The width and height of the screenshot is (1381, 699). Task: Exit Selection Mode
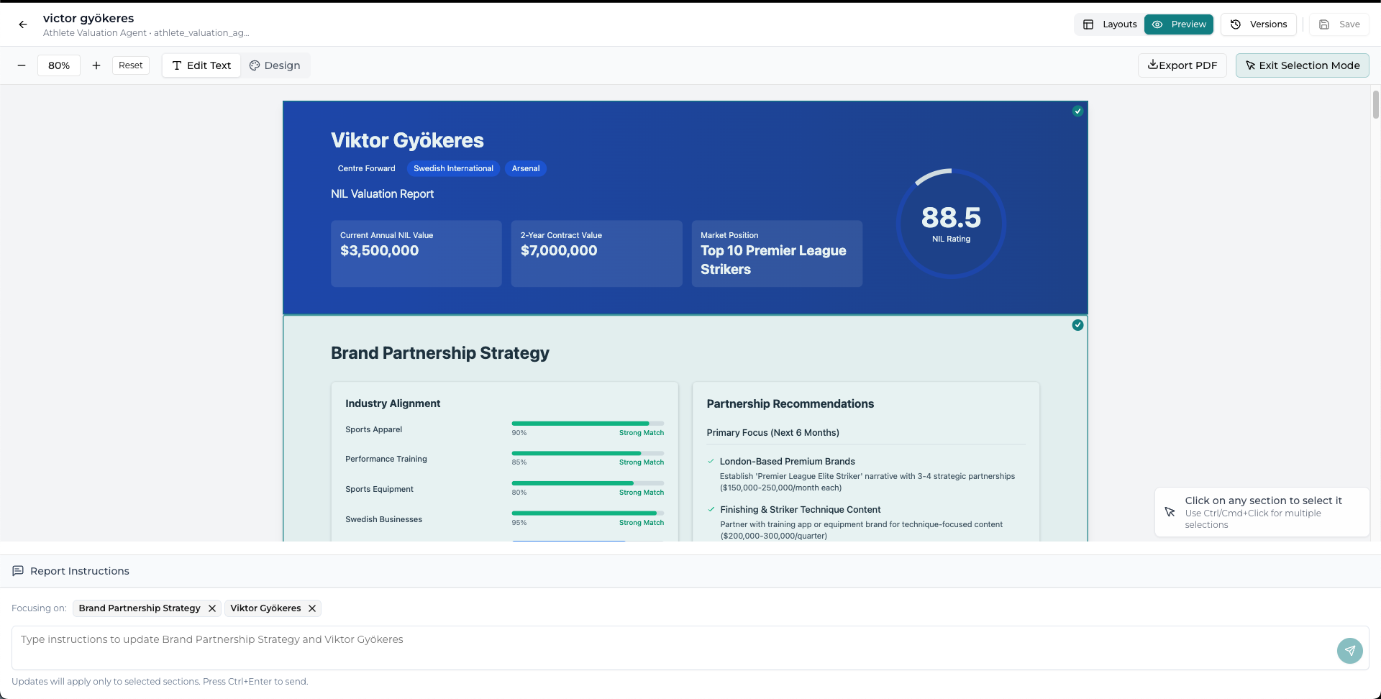coord(1303,65)
